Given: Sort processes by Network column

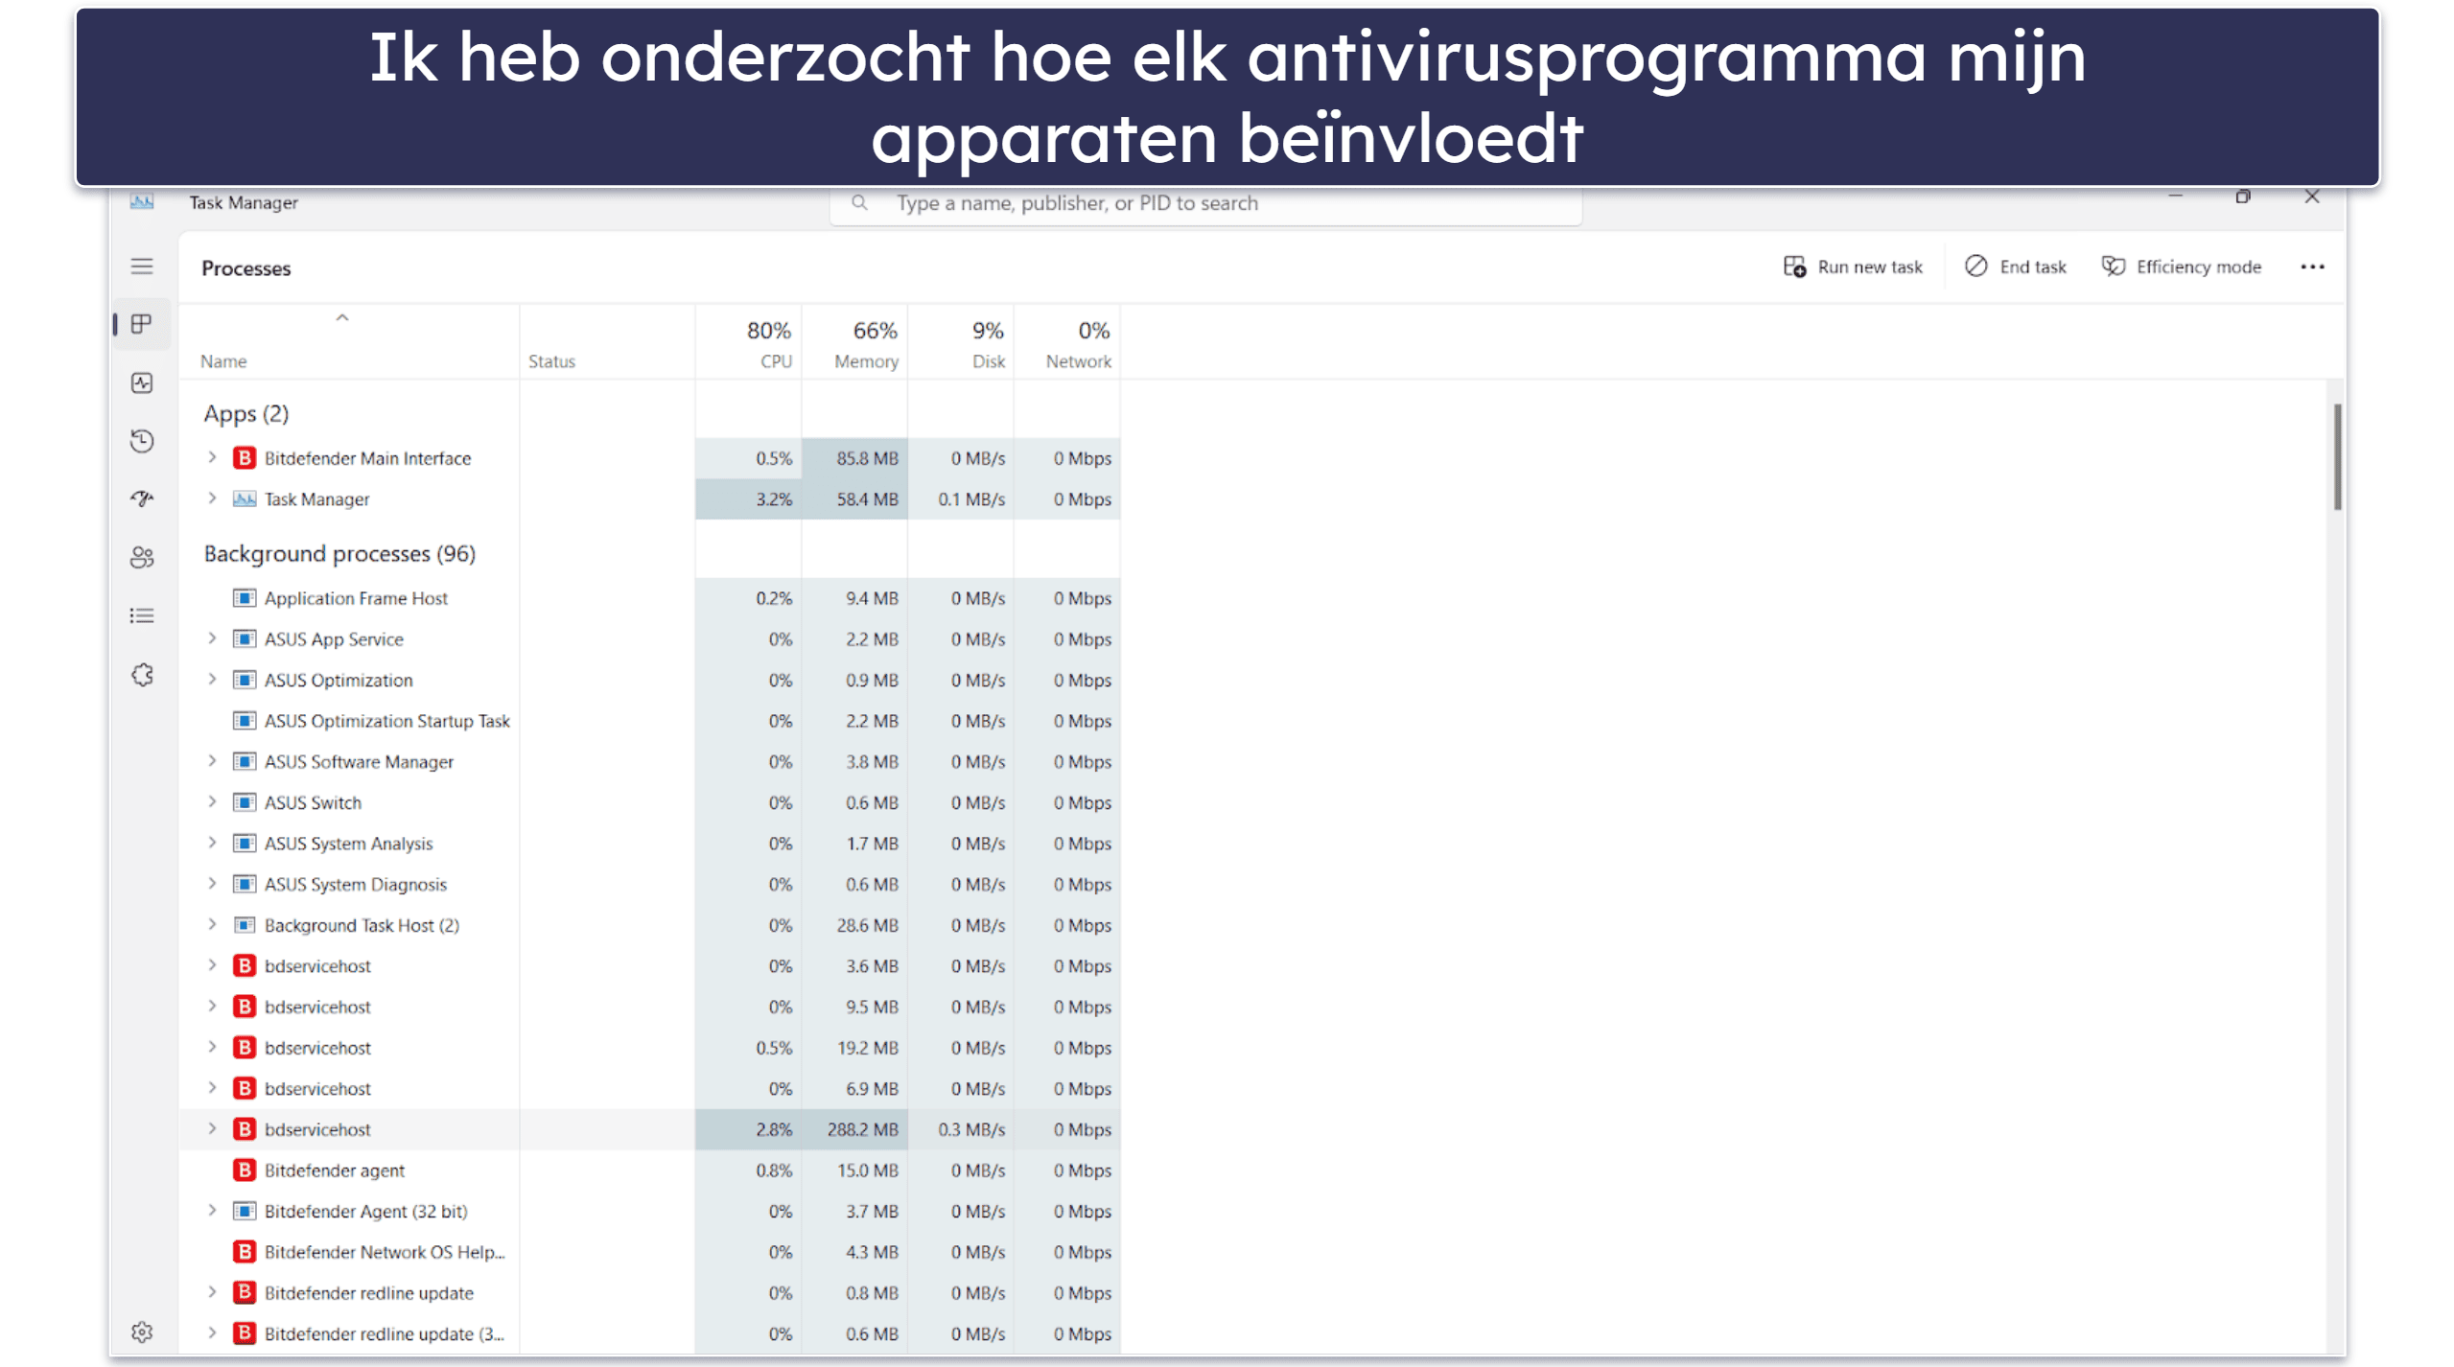Looking at the screenshot, I should click(1068, 342).
